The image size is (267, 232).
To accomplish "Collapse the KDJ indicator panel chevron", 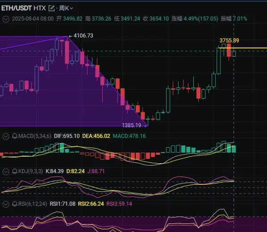I will [6, 171].
